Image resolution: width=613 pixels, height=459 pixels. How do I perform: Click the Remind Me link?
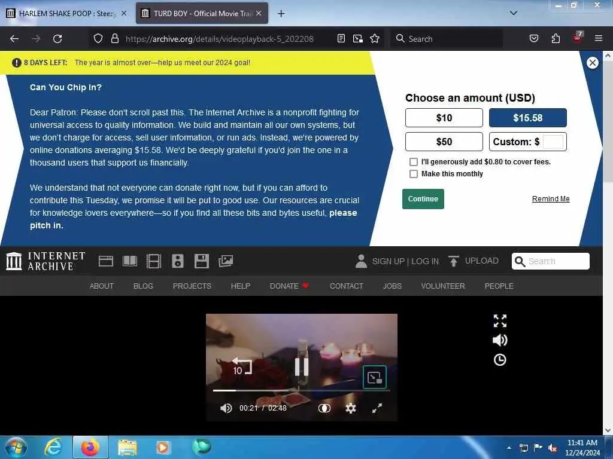551,199
